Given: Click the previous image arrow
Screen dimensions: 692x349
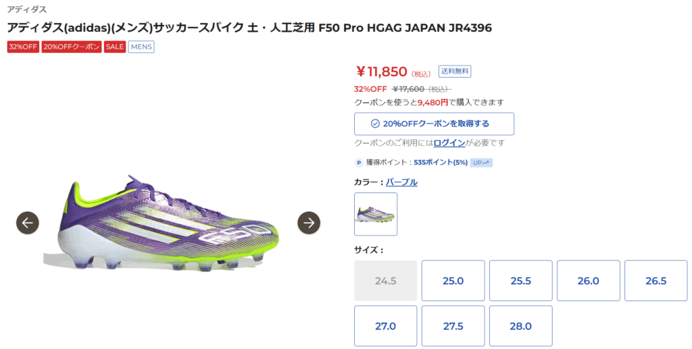Looking at the screenshot, I should coord(28,222).
